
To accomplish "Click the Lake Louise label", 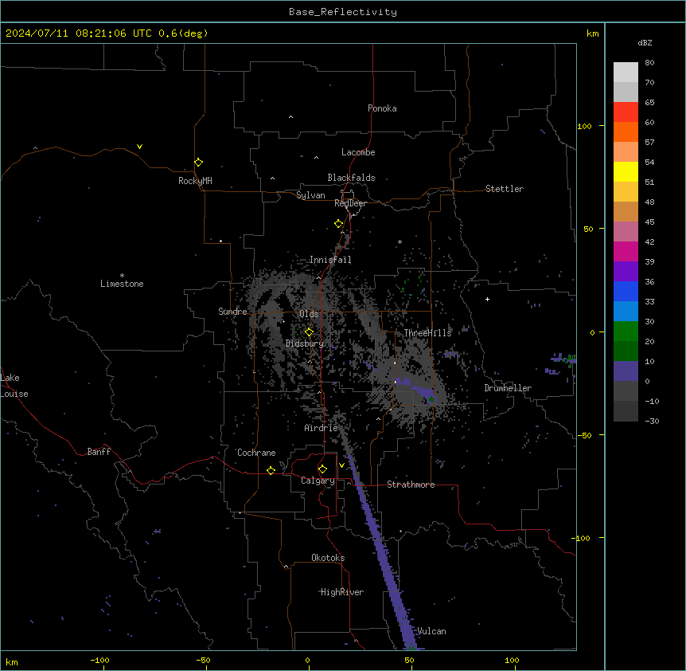I will click(x=14, y=386).
